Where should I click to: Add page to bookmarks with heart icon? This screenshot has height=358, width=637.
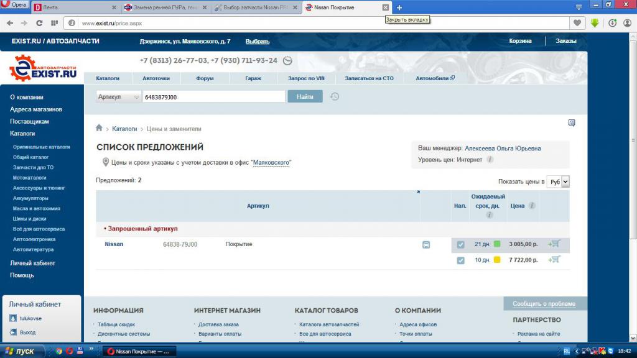tap(577, 23)
